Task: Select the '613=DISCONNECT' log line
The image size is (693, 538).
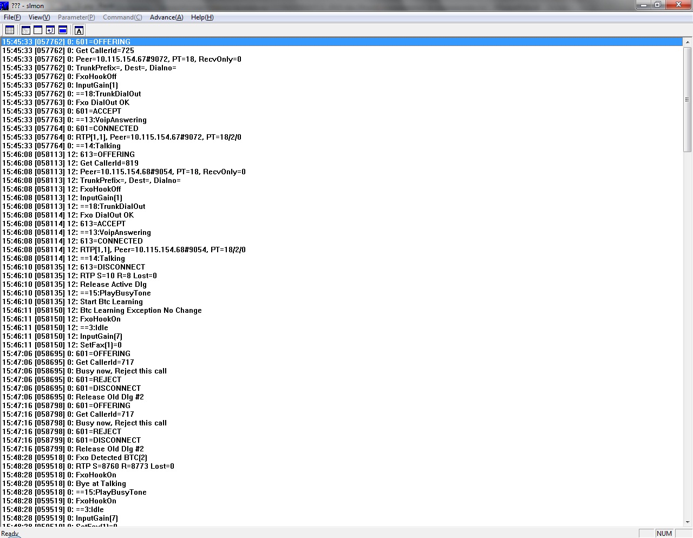Action: click(x=342, y=267)
